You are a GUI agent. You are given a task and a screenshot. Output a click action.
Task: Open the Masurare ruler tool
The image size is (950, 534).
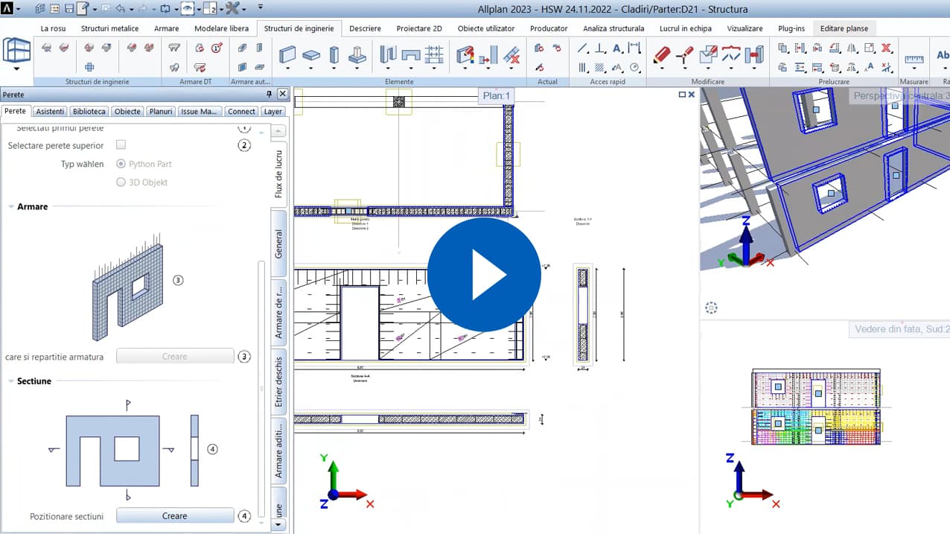[914, 58]
